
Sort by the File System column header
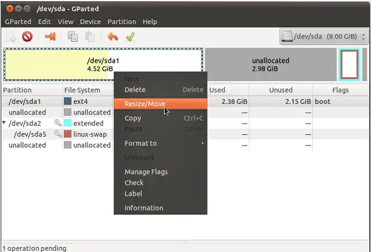[x=87, y=90]
